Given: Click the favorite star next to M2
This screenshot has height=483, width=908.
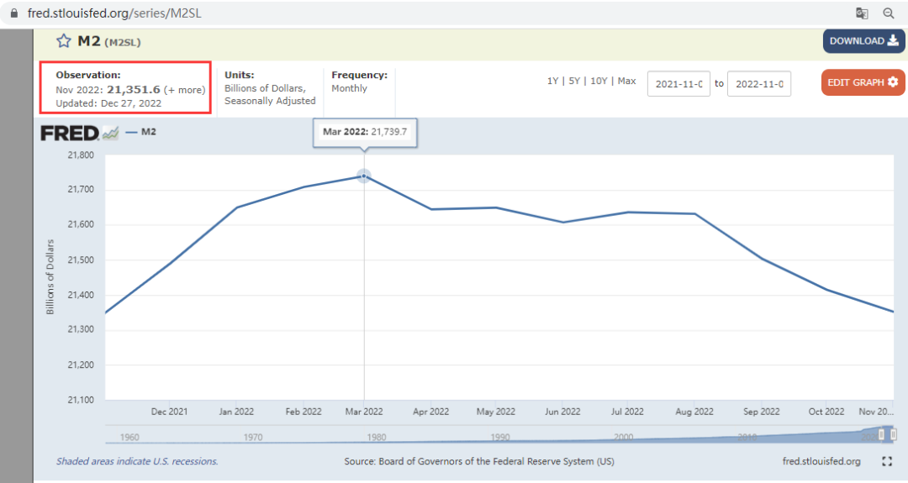Looking at the screenshot, I should [64, 41].
